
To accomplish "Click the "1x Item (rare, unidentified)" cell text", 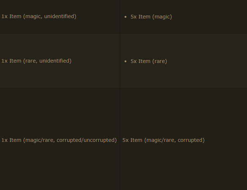I will coord(36,61).
